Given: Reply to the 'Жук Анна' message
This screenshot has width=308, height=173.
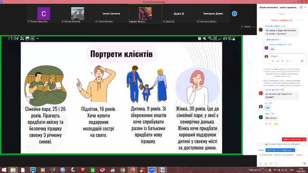Looking at the screenshot, I should [x=266, y=124].
